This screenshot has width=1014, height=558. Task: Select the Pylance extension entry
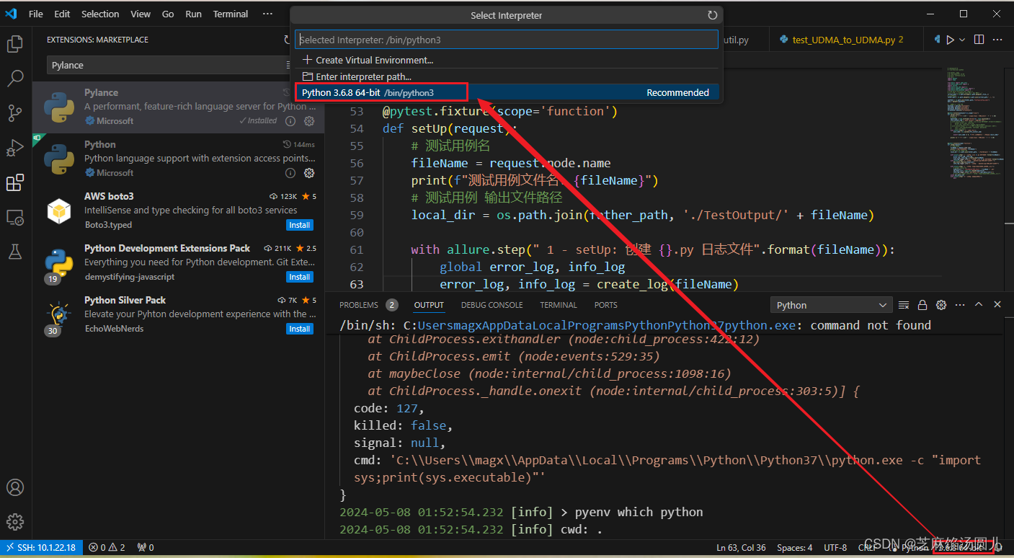click(178, 107)
